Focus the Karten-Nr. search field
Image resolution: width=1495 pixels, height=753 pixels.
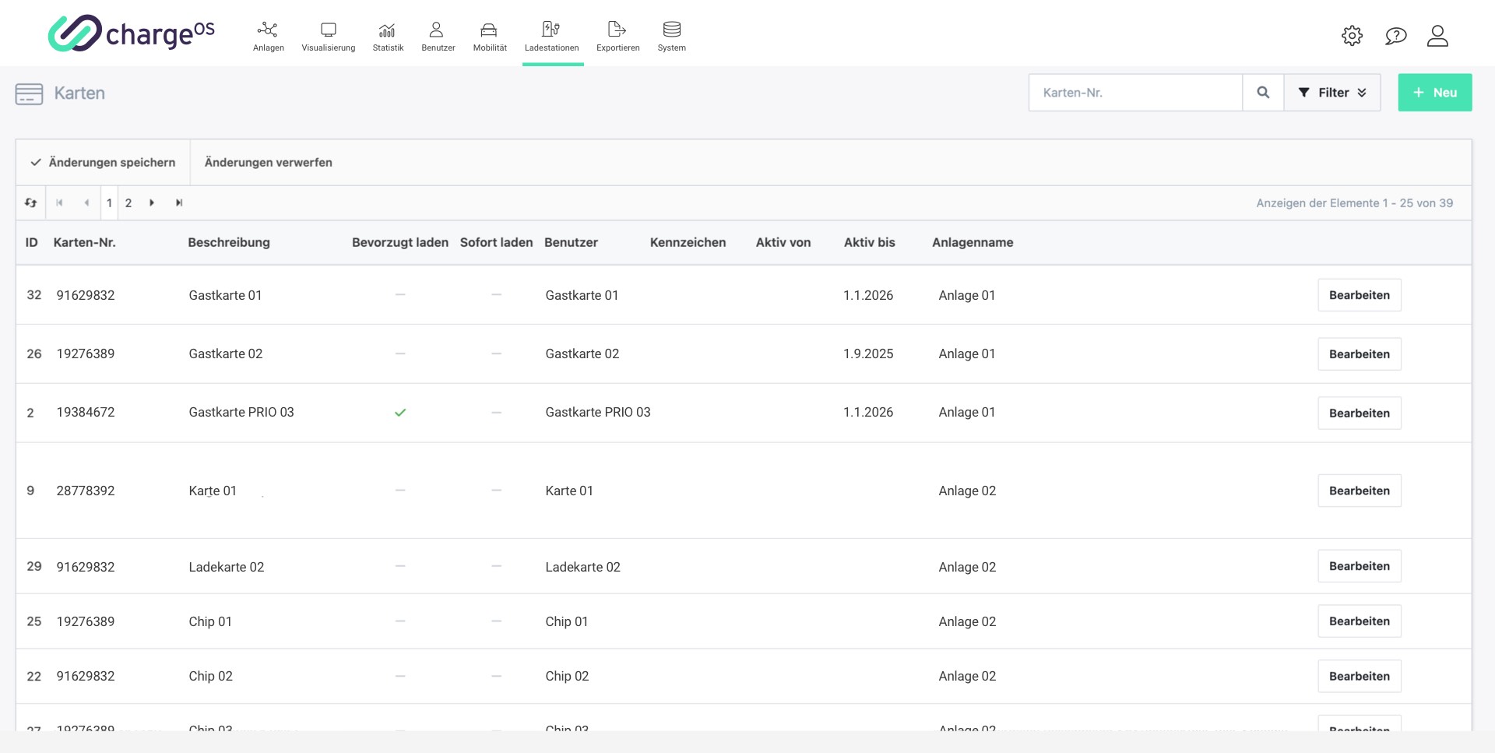click(1135, 93)
